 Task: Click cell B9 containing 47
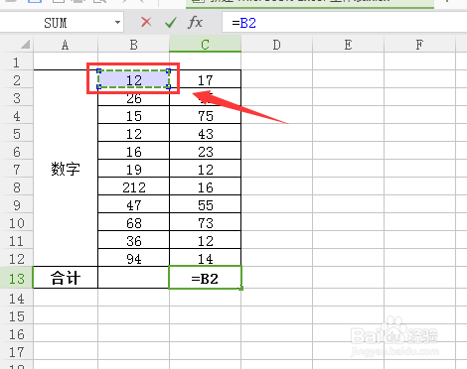coord(134,204)
